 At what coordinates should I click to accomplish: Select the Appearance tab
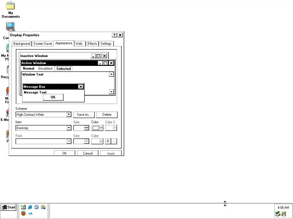click(x=64, y=43)
